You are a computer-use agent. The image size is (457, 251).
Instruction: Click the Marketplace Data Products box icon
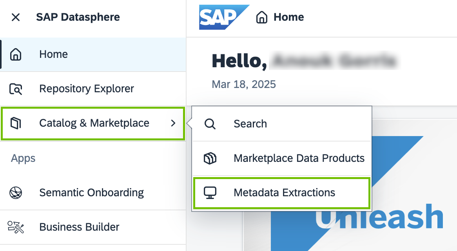pos(210,158)
